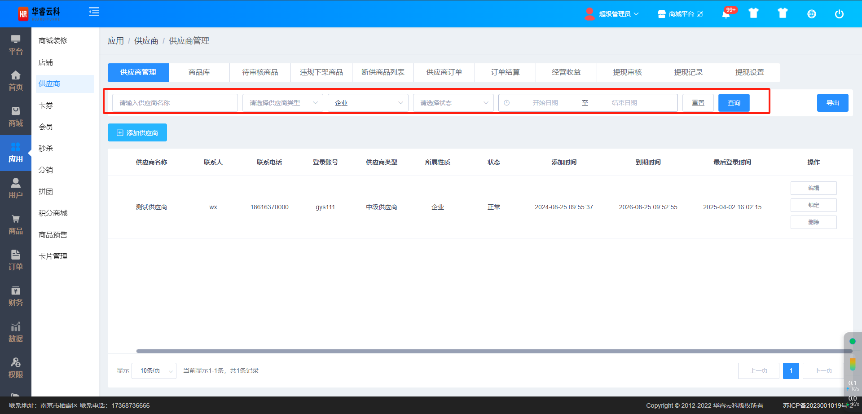Open the 数据 data sidebar icon

point(16,332)
